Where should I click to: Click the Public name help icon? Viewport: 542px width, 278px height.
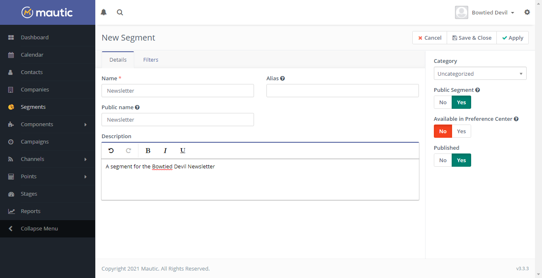click(x=137, y=107)
